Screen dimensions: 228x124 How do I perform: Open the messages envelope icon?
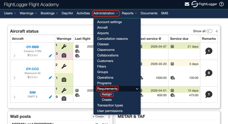click(x=187, y=4)
